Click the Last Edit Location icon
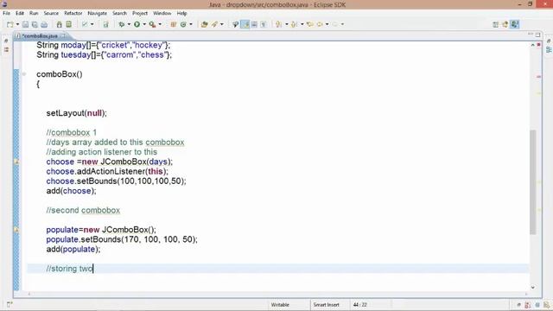 tap(310, 24)
